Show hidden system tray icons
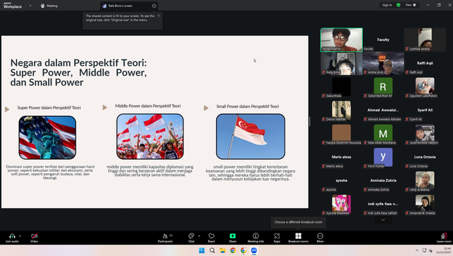This screenshot has height=256, width=453. 417,250
